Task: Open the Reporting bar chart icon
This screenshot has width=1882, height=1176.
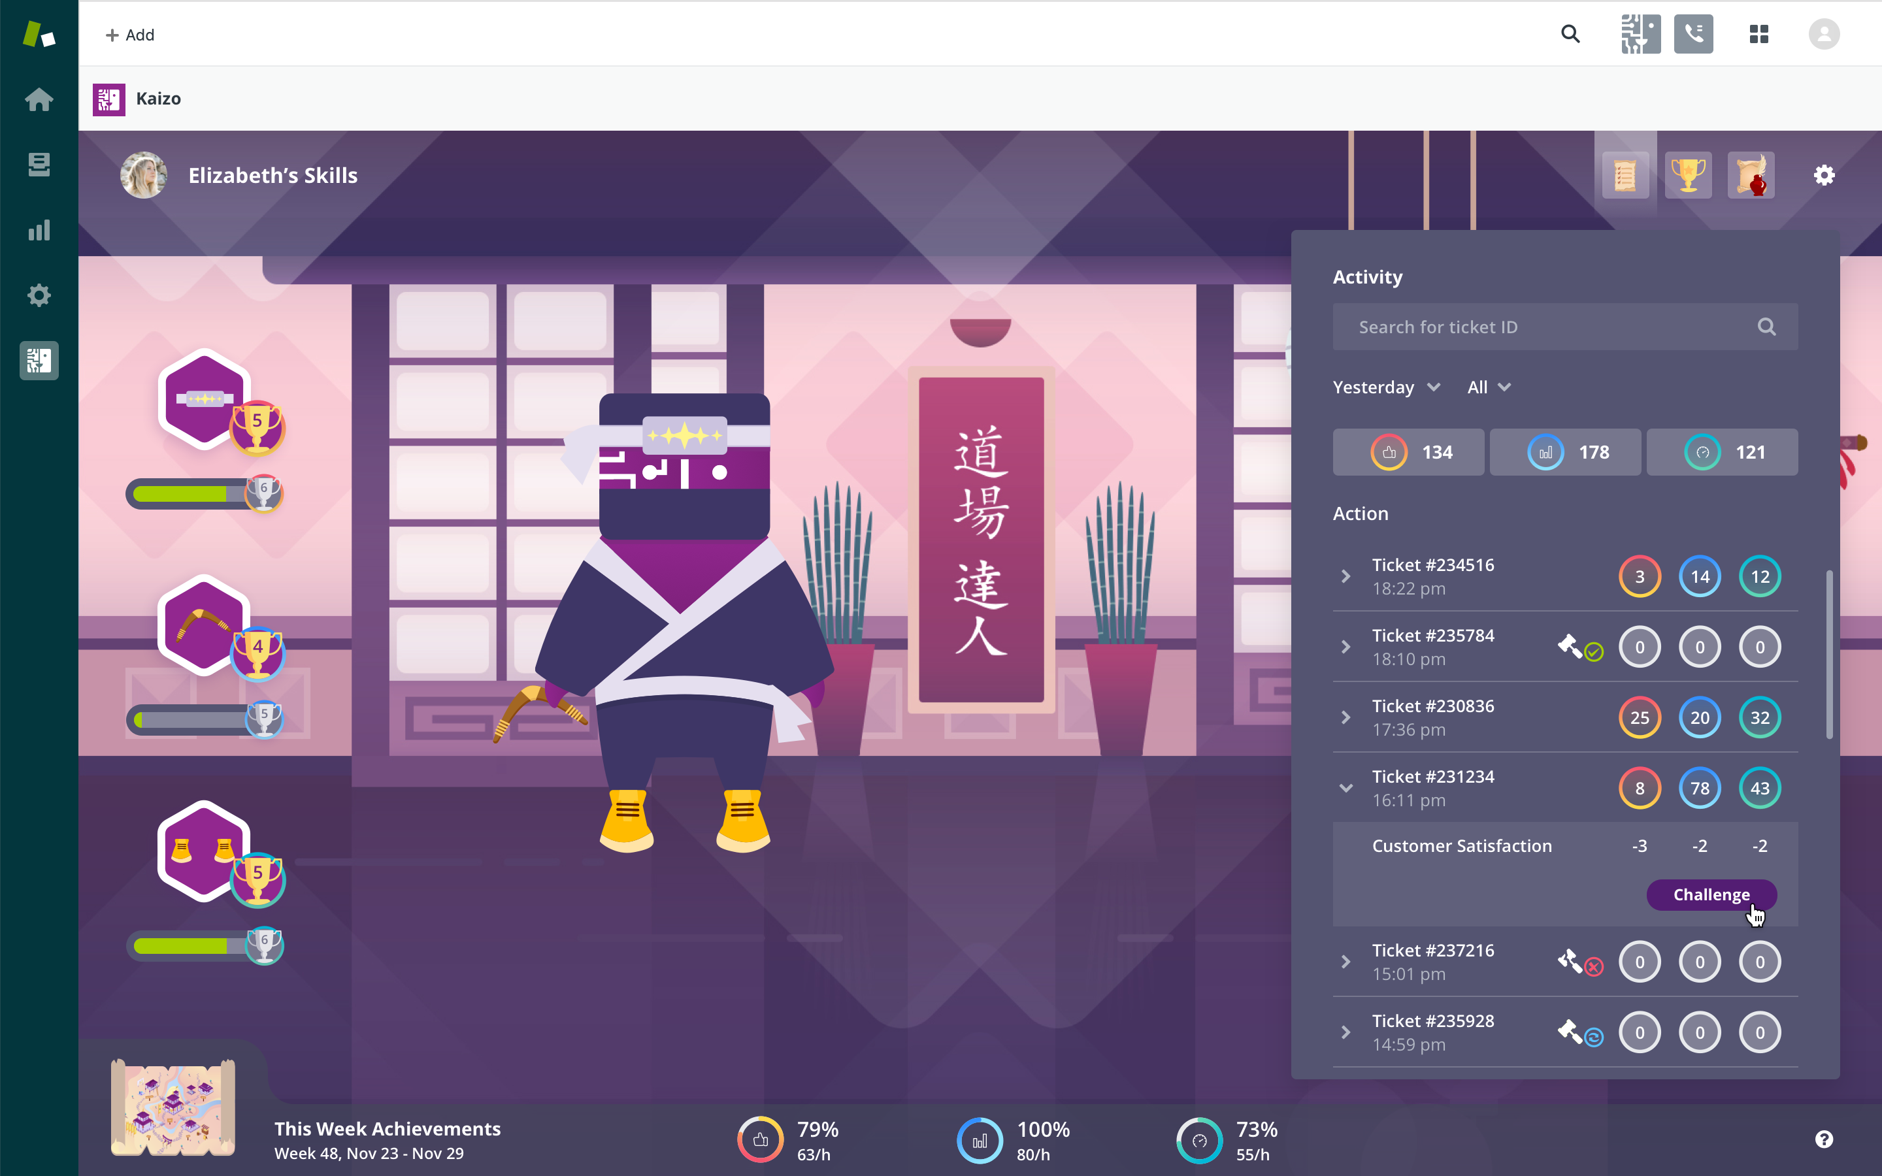Action: click(x=39, y=229)
